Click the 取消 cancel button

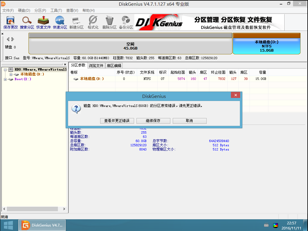tap(190, 121)
